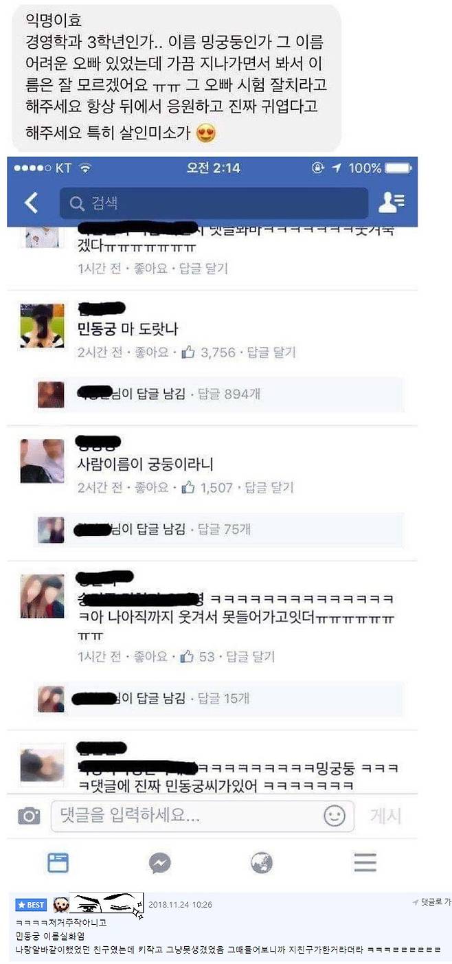Click the 댓글을 입력하세요 comment input
The width and height of the screenshot is (452, 964).
pos(203,816)
